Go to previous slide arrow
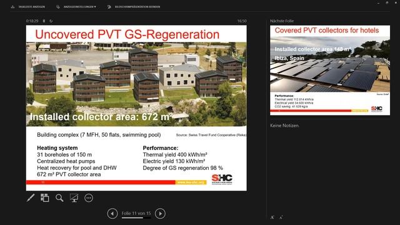 112,214
